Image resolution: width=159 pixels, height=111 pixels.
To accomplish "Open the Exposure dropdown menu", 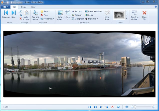I will tap(92, 19).
